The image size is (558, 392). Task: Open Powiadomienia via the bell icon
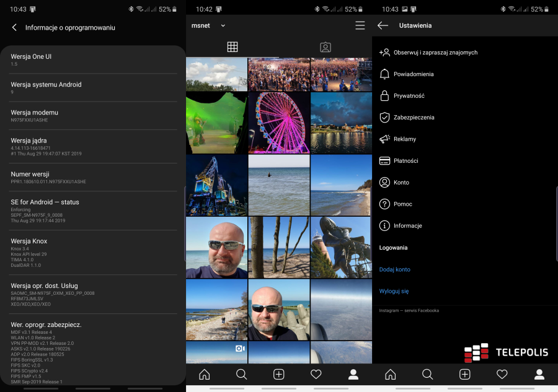click(x=386, y=74)
